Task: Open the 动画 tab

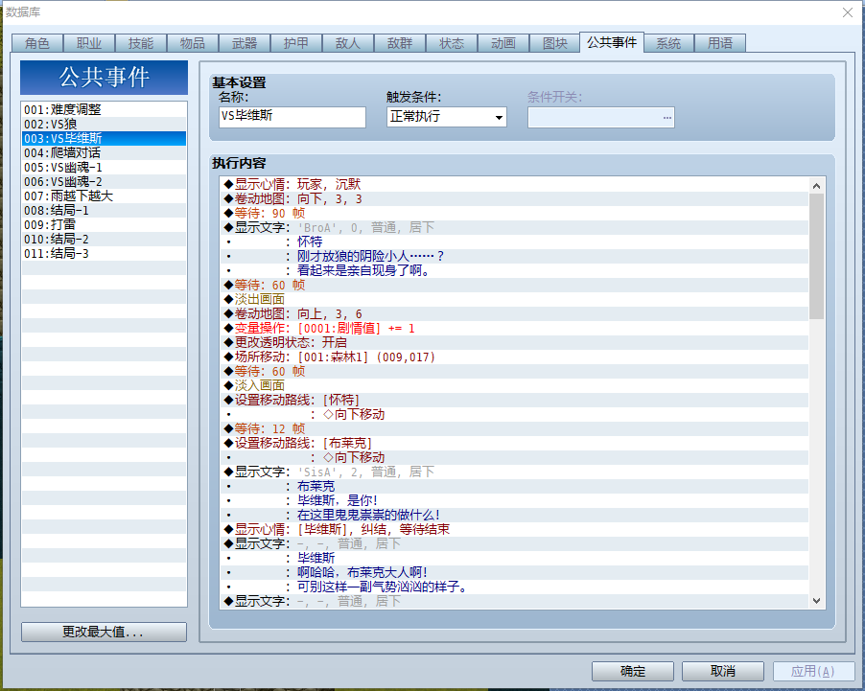Action: 503,43
